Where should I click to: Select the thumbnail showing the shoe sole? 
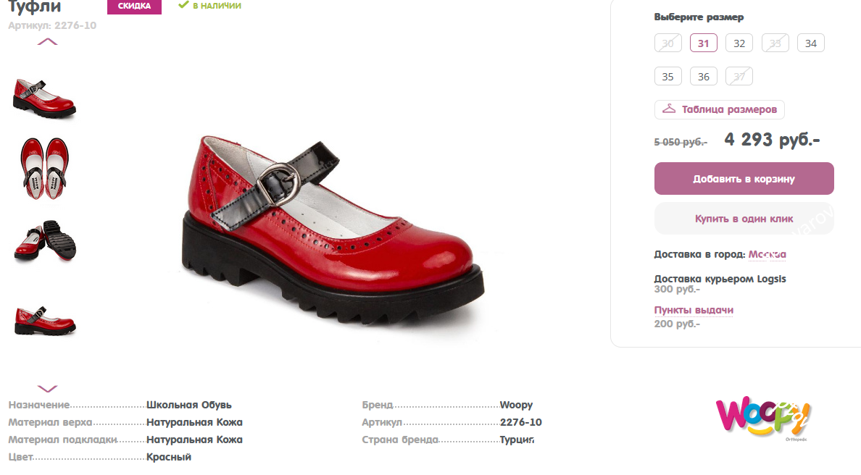(x=45, y=240)
